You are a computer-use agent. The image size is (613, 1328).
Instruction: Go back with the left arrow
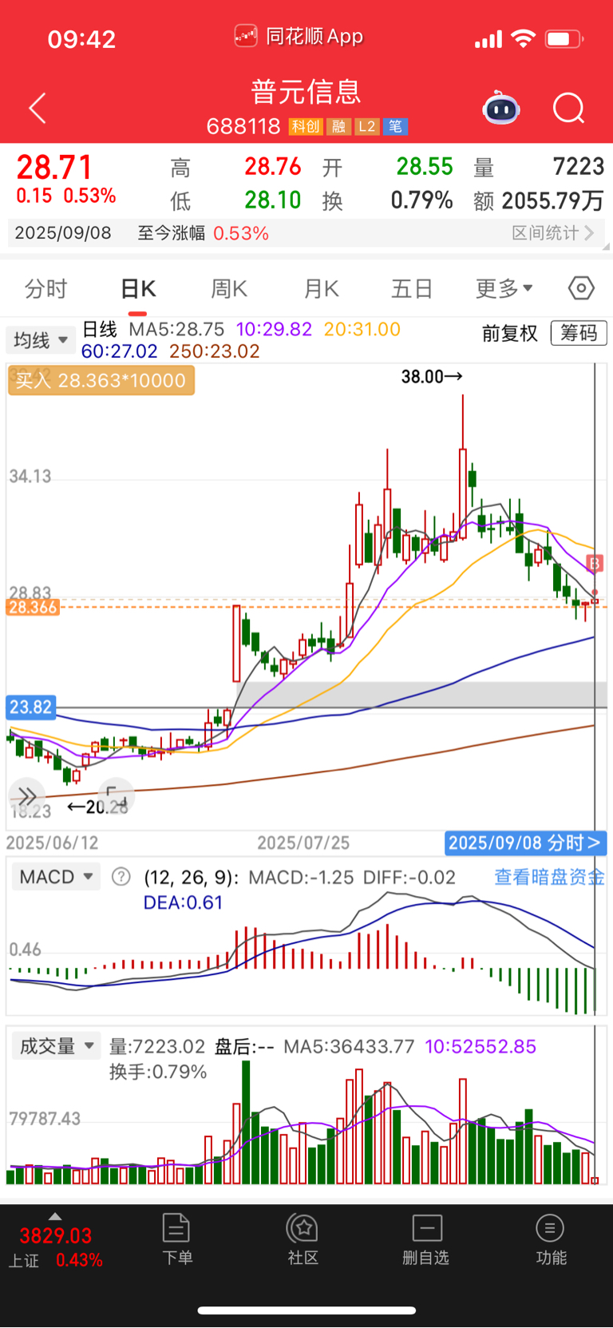[x=38, y=108]
